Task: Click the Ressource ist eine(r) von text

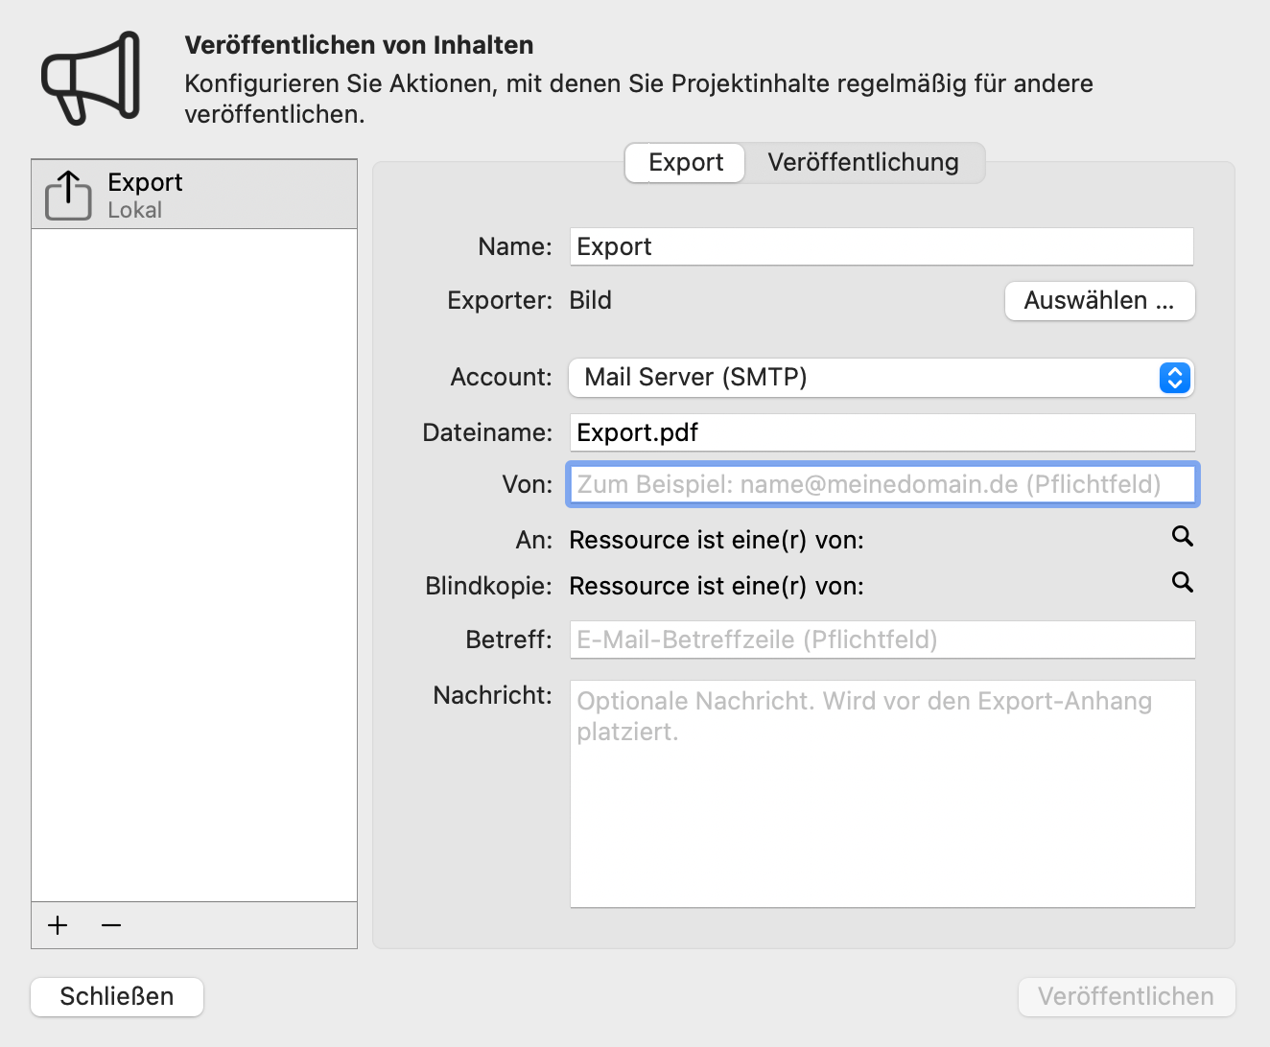Action: point(716,540)
